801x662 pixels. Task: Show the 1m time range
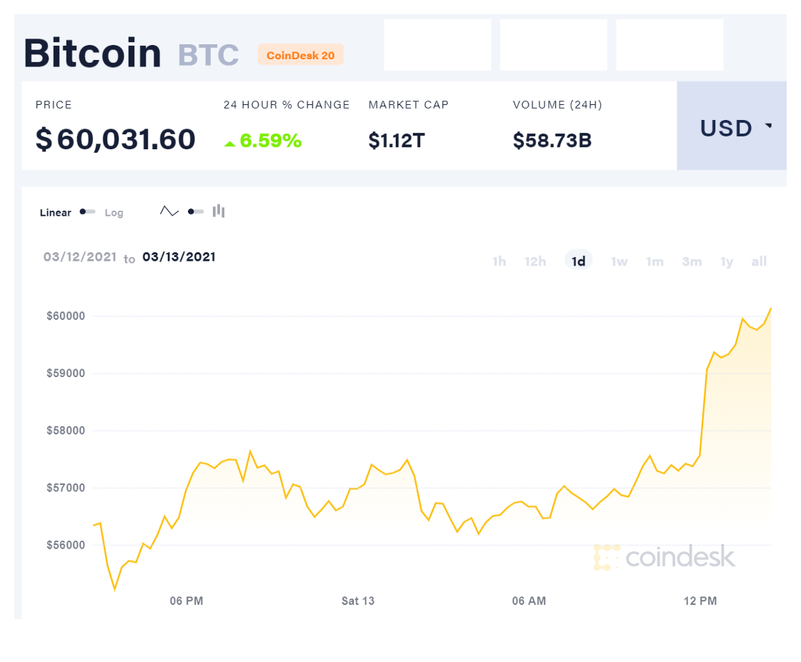tap(655, 261)
